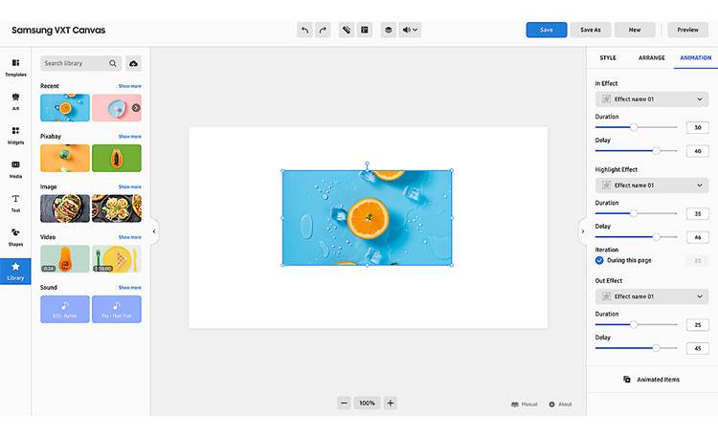The width and height of the screenshot is (718, 437).
Task: Click the redo arrow icon
Action: coord(323,30)
